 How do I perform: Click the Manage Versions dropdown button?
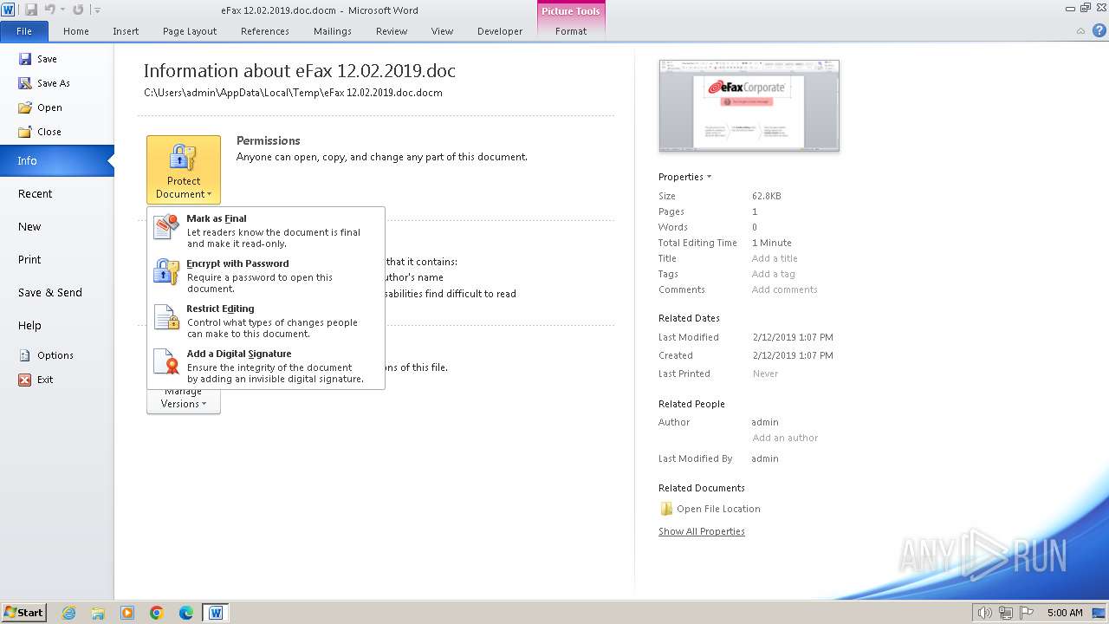pos(184,401)
